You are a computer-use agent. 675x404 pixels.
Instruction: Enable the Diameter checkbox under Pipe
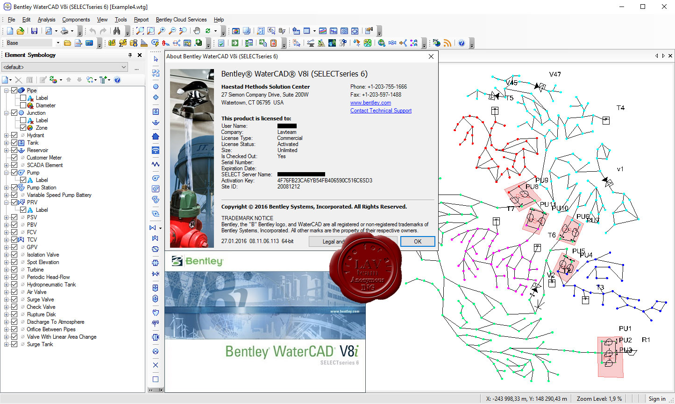pos(23,105)
